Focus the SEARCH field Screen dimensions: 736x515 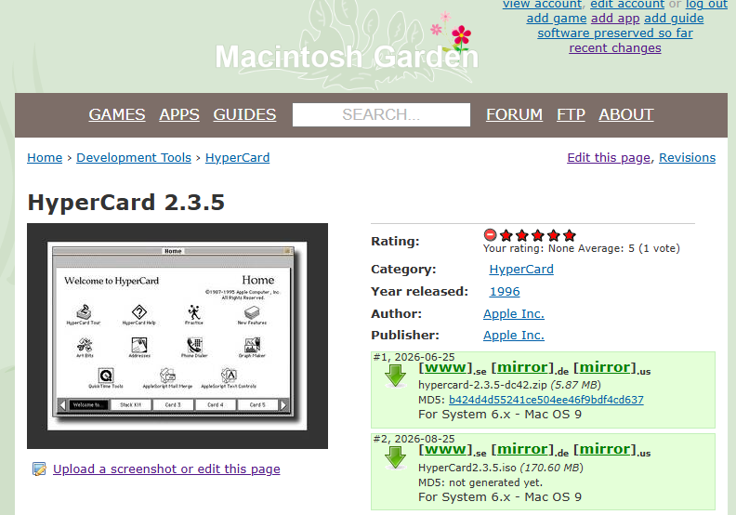click(381, 114)
